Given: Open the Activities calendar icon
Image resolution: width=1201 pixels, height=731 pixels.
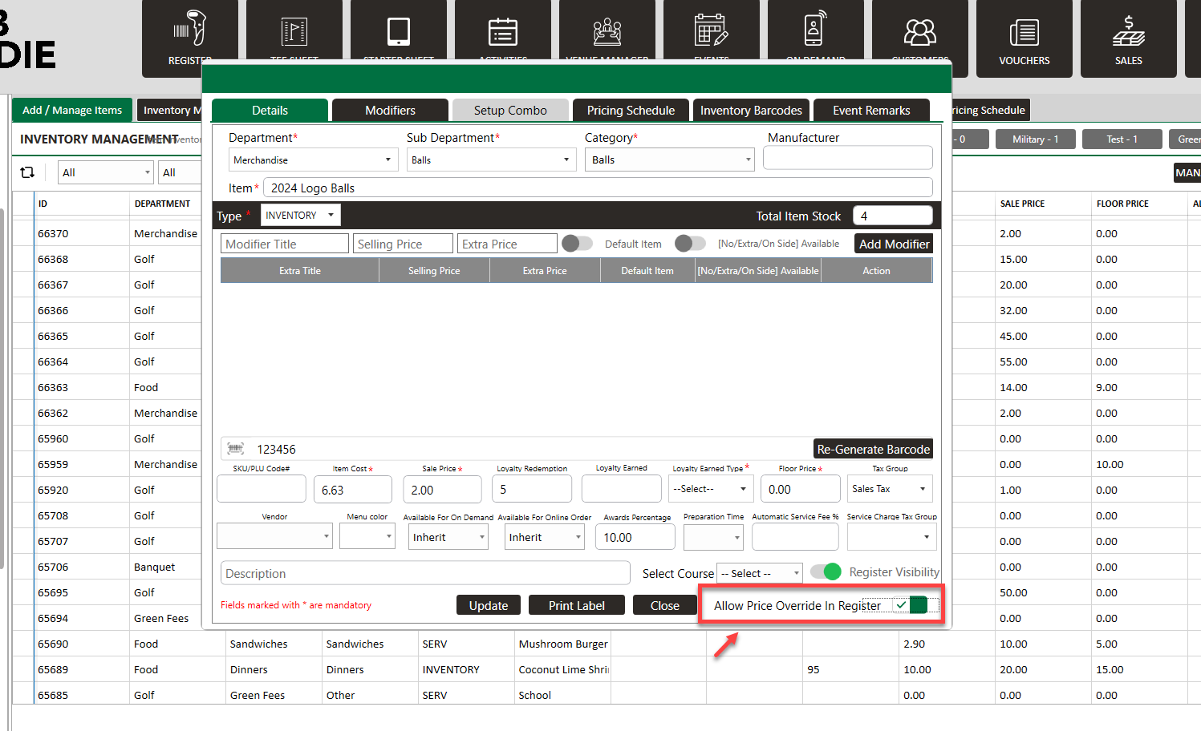Looking at the screenshot, I should pos(503,32).
